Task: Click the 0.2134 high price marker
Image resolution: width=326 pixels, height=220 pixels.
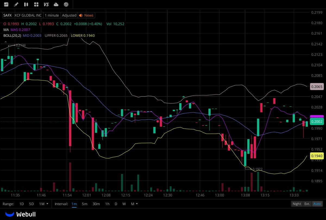Action: (x=20, y=45)
